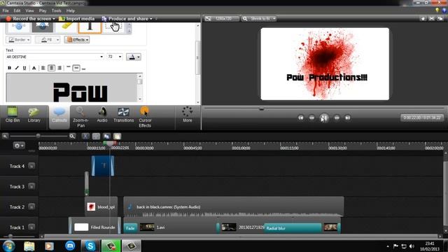448x252 pixels.
Task: Open the Edit menu
Action: (17, 10)
